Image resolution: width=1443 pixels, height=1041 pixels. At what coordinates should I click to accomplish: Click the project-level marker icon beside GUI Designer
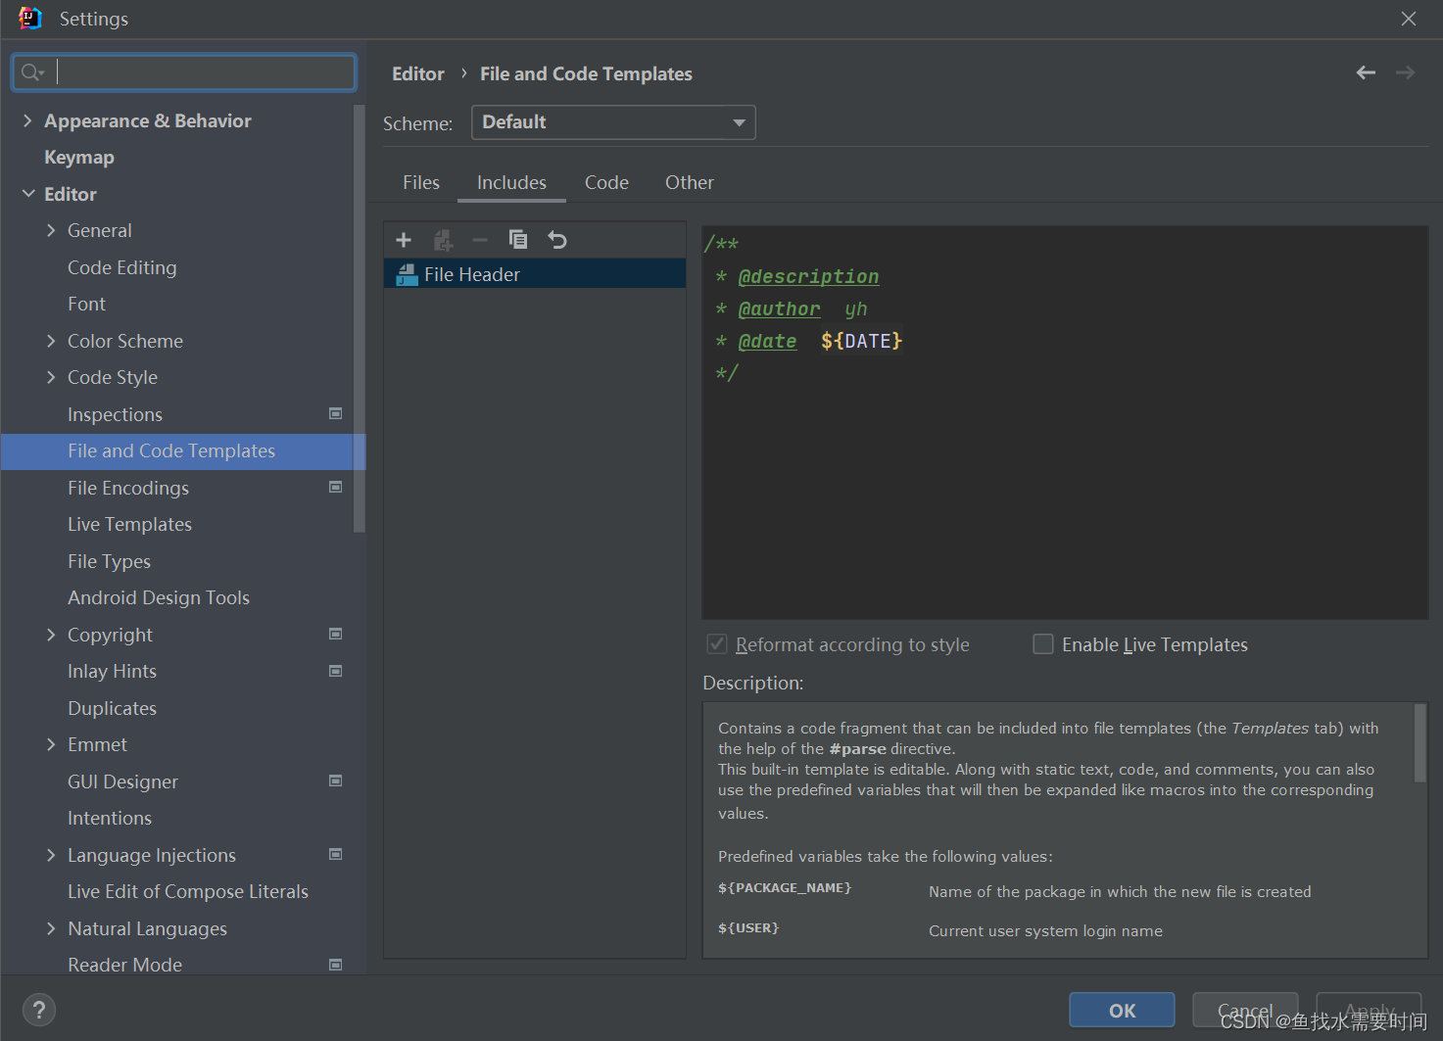pyautogui.click(x=336, y=781)
